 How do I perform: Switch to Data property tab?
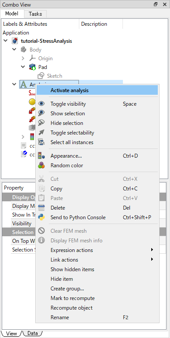tap(32, 333)
